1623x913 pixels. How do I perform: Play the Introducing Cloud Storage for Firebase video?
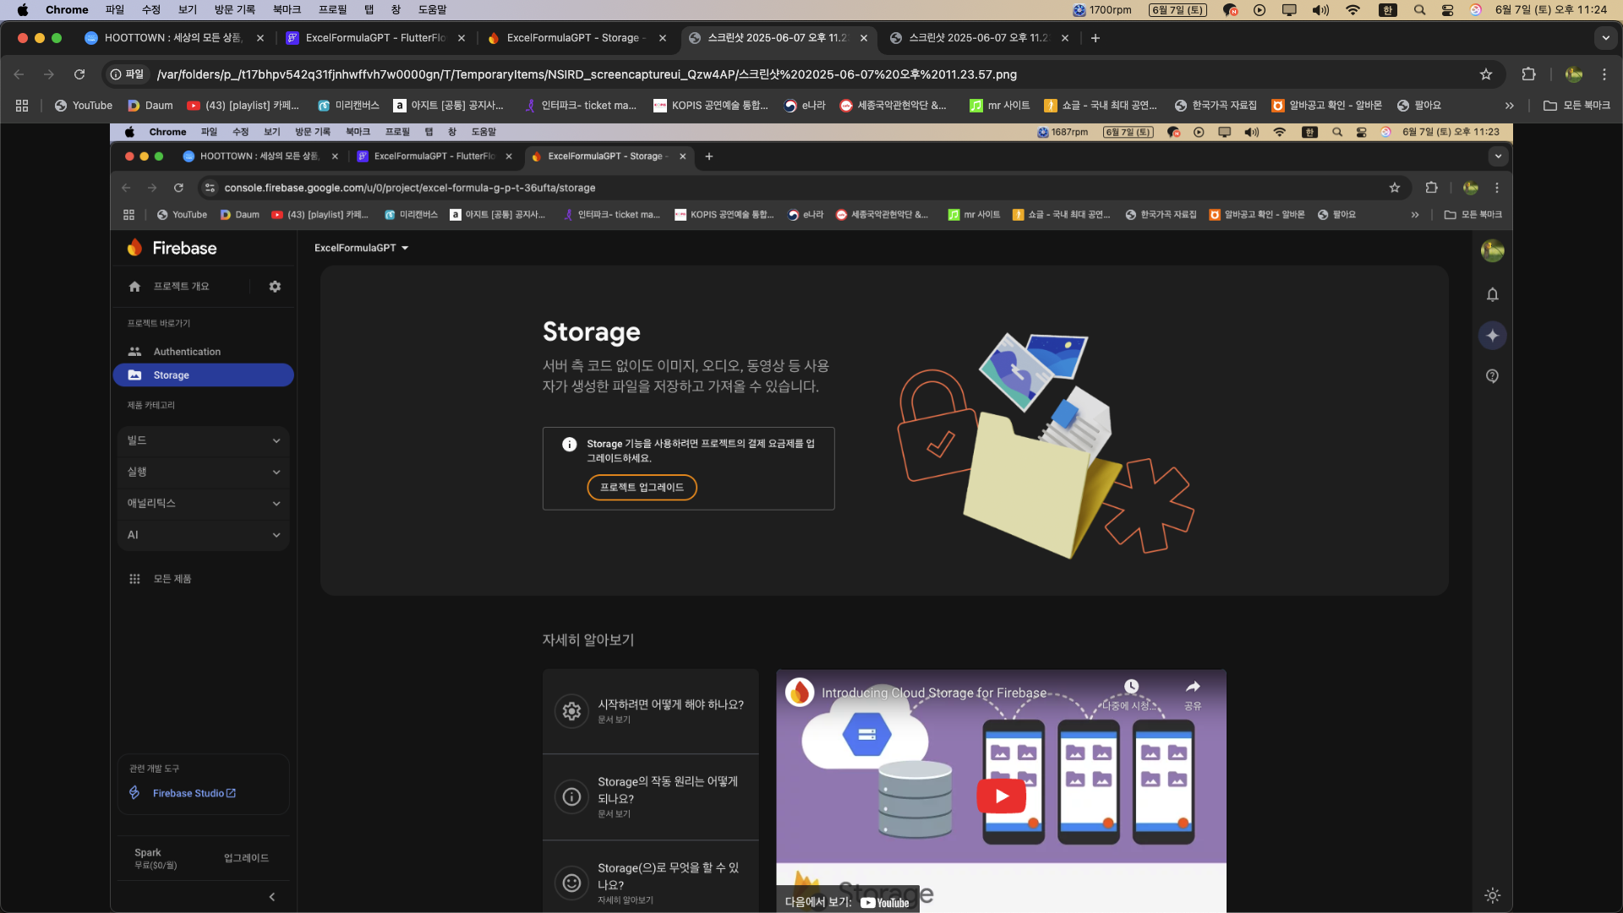pos(1001,795)
